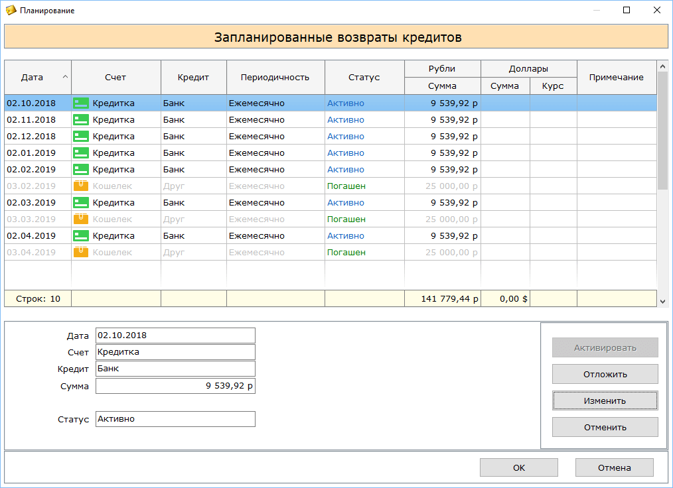
Task: Click Погашен status in the 03.04.2019 row
Action: pyautogui.click(x=346, y=252)
